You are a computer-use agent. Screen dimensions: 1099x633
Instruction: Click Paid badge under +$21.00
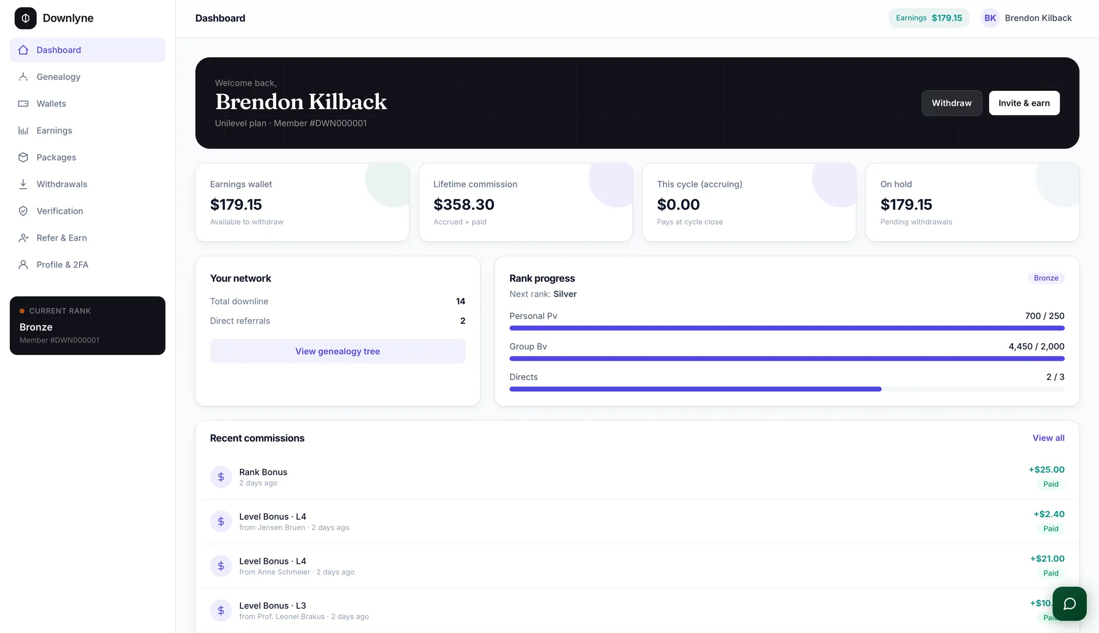[x=1050, y=574]
